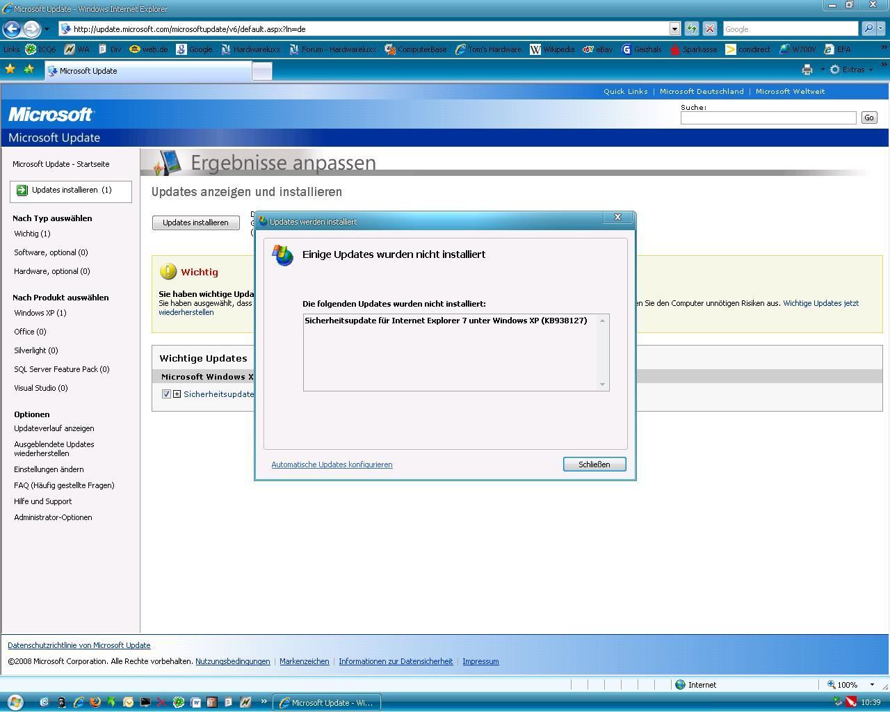Click the Windows Start orb
The image size is (890, 712).
click(x=15, y=702)
